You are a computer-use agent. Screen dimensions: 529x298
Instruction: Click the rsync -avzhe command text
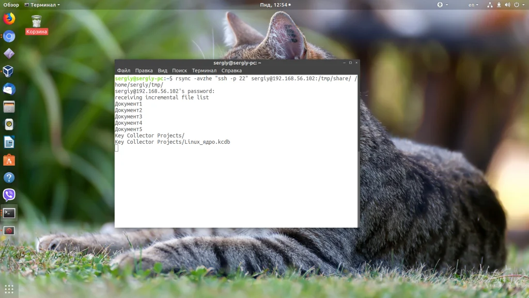point(266,79)
